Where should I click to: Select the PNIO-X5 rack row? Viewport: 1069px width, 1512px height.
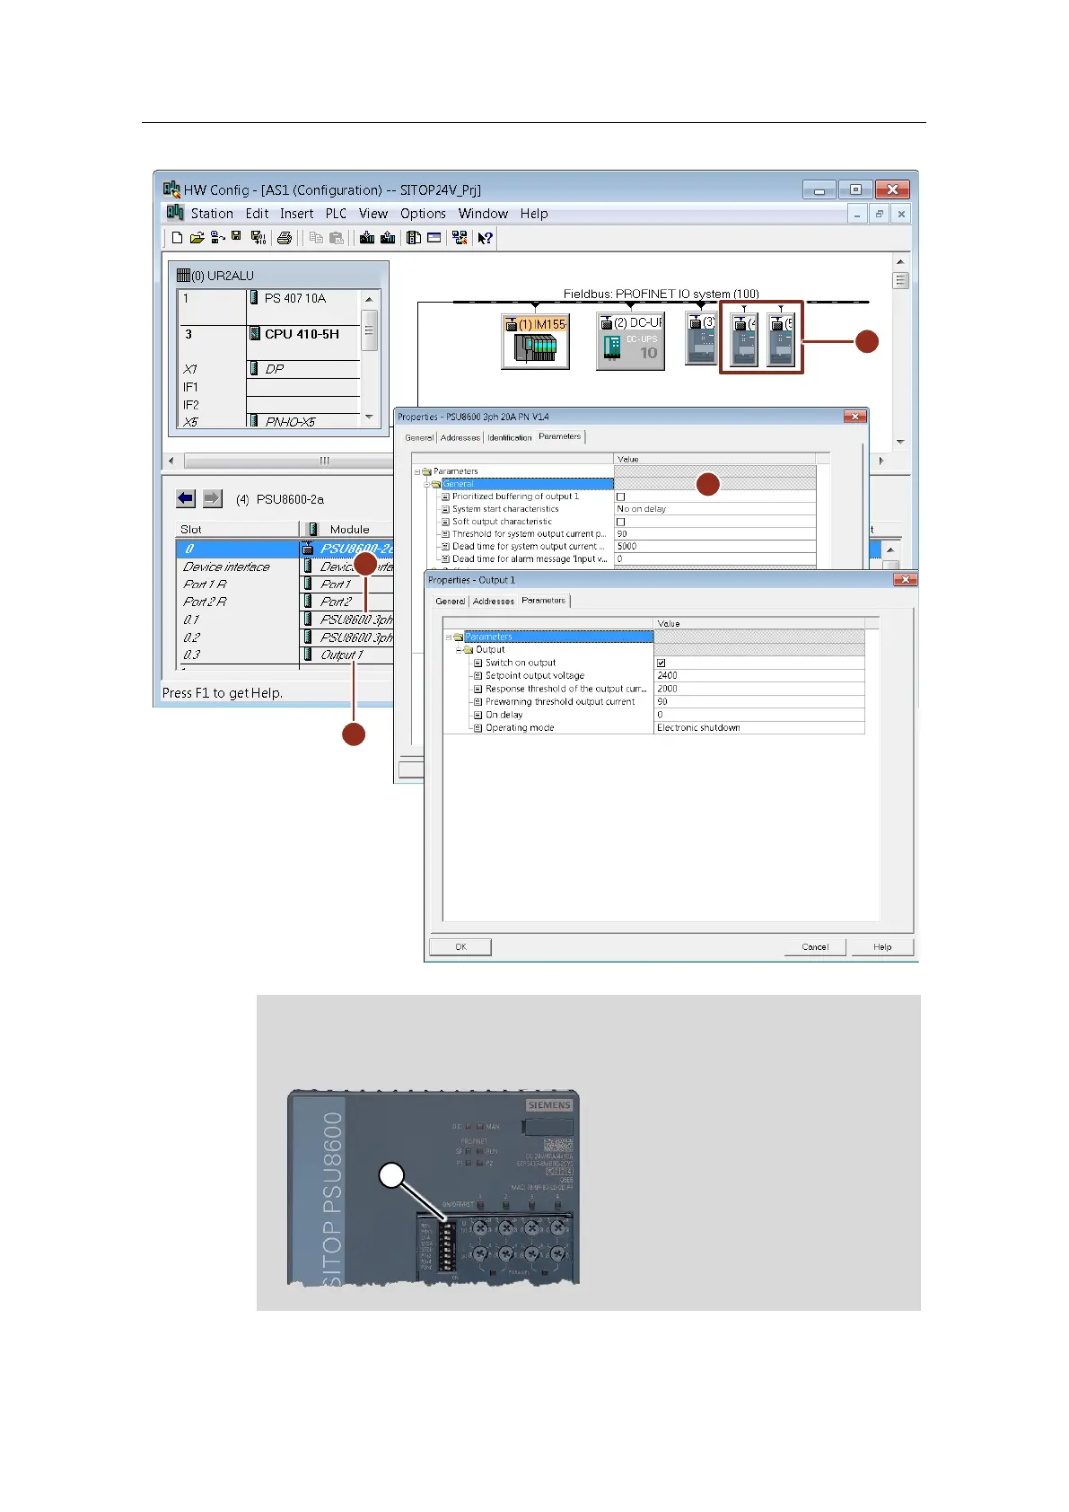point(269,421)
